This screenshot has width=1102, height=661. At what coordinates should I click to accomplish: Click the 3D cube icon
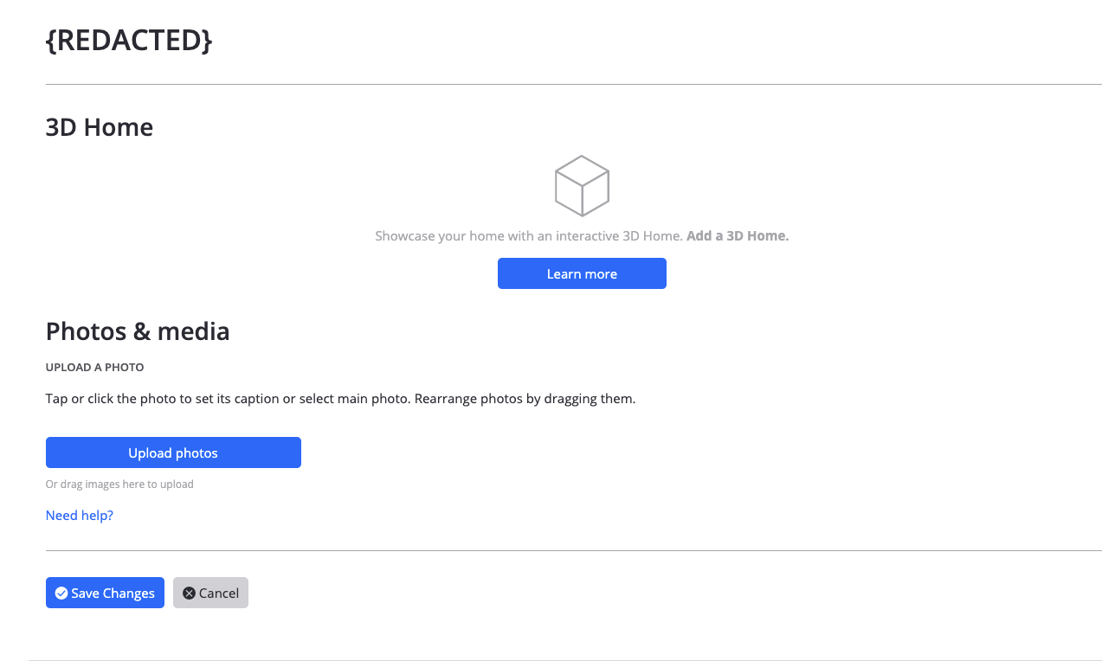click(582, 186)
